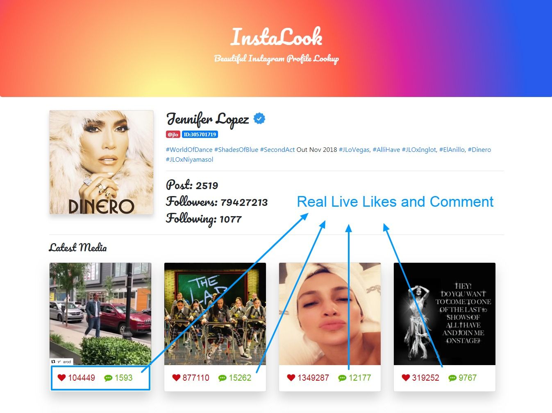The image size is (552, 413).
Task: Click the heart icon showing 104449 likes
Action: (x=61, y=377)
